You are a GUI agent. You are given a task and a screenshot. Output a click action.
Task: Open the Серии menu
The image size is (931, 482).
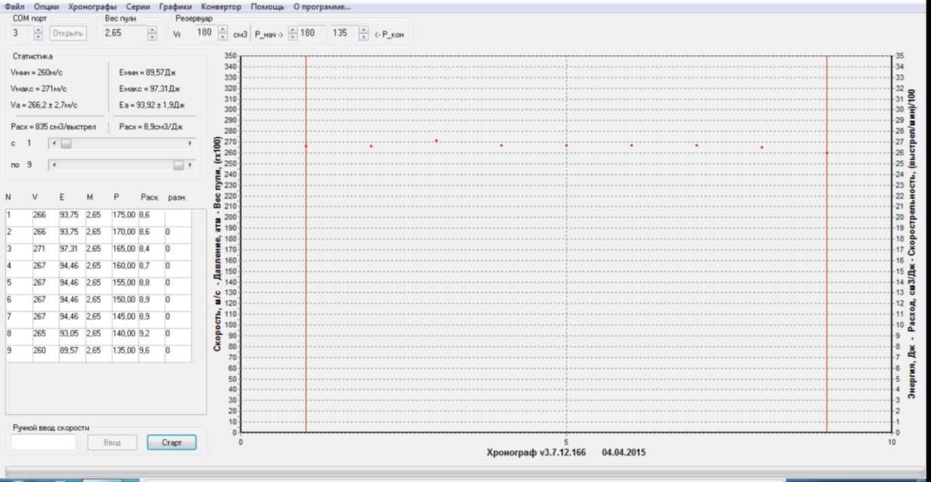[138, 7]
